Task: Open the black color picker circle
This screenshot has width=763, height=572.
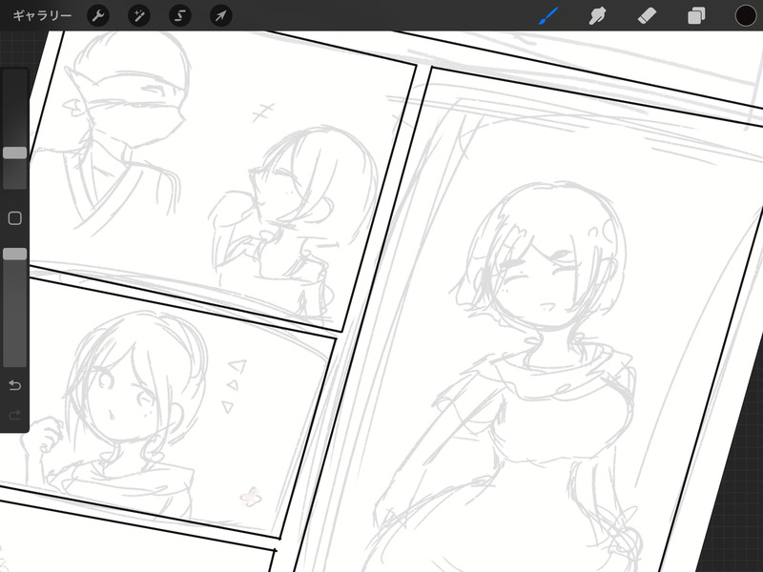Action: 746,15
